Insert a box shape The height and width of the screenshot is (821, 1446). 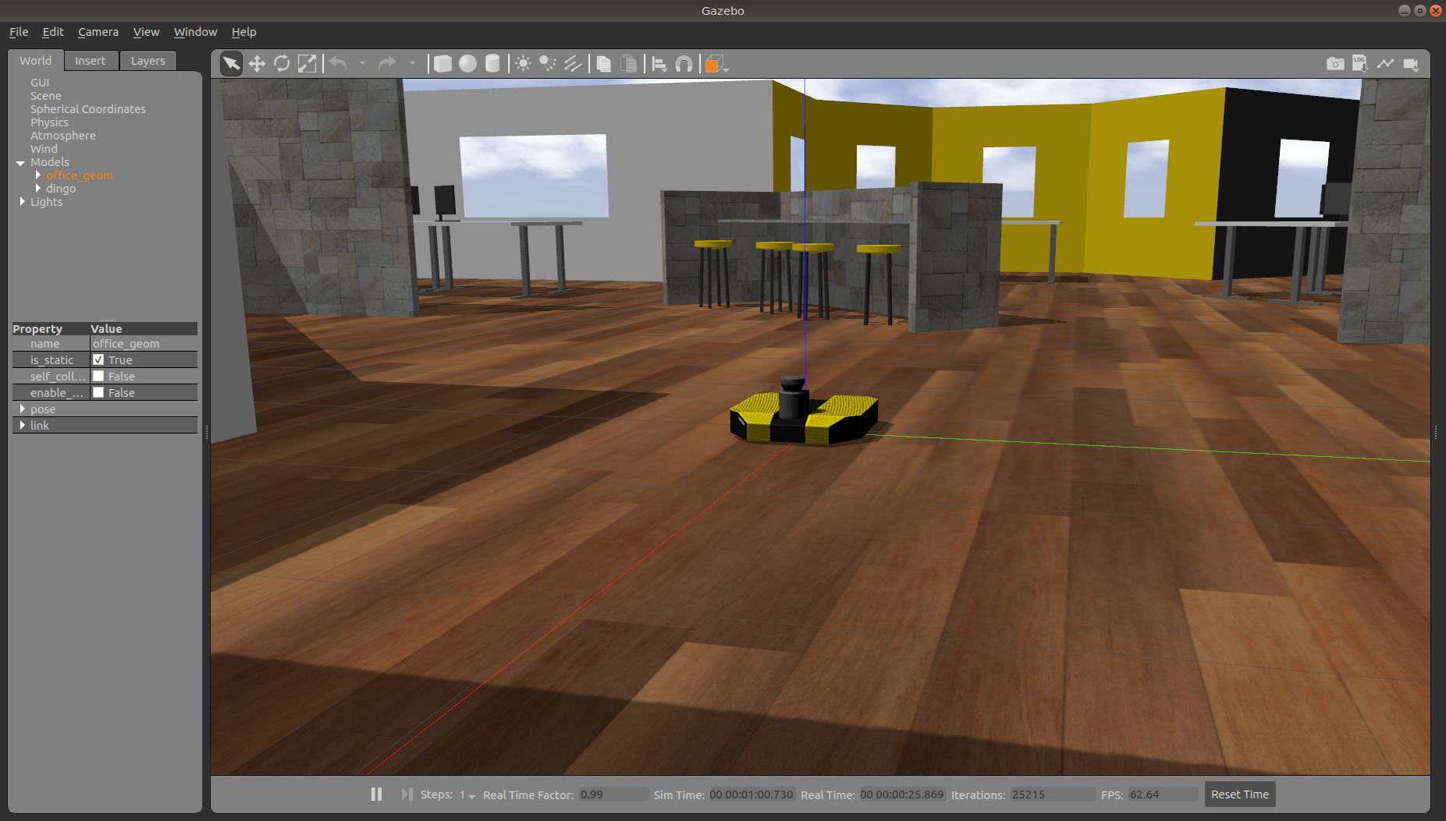(442, 64)
